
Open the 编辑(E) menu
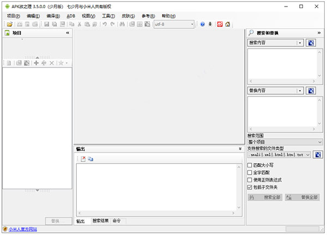point(33,16)
